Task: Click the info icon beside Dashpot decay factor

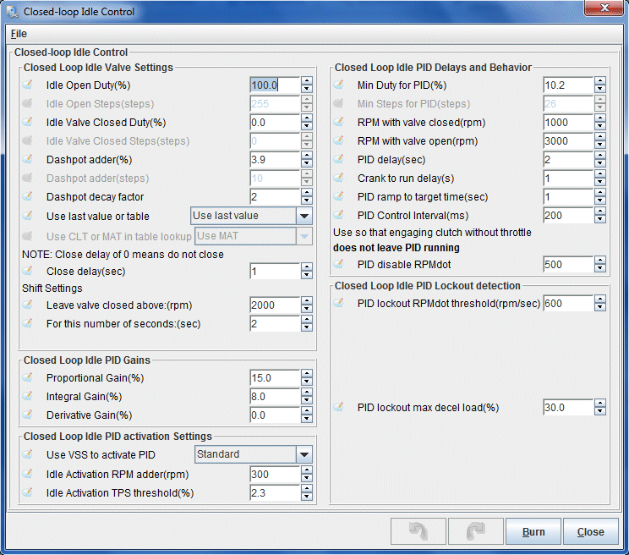Action: [x=27, y=196]
